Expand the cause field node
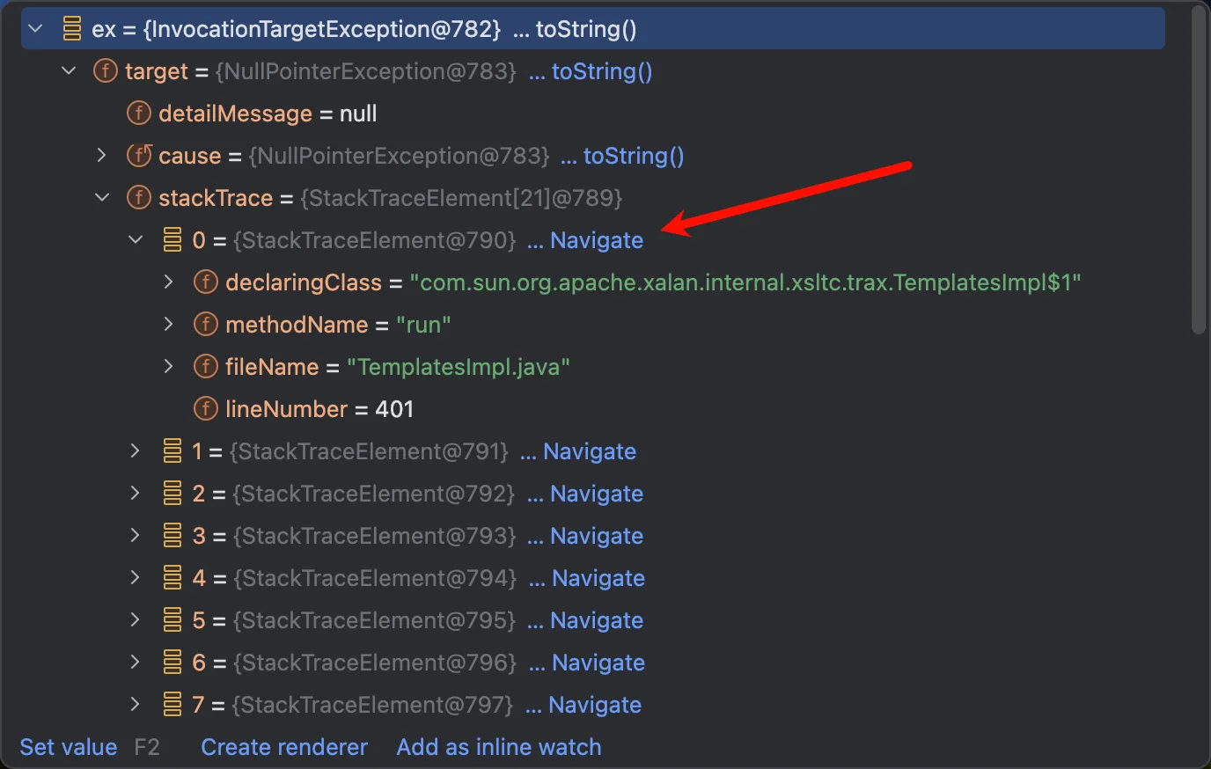Image resolution: width=1211 pixels, height=769 pixels. tap(102, 156)
